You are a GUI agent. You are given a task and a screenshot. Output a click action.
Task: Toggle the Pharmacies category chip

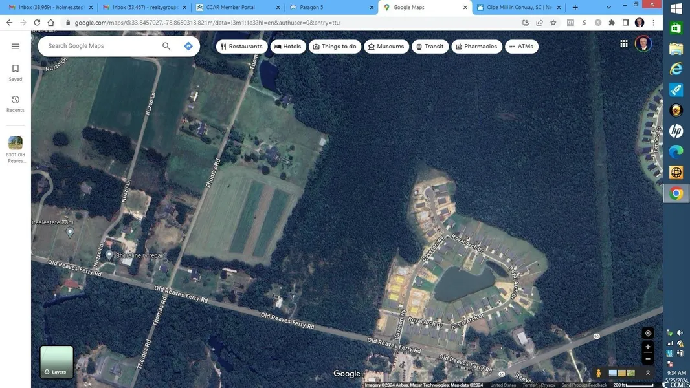(x=476, y=47)
